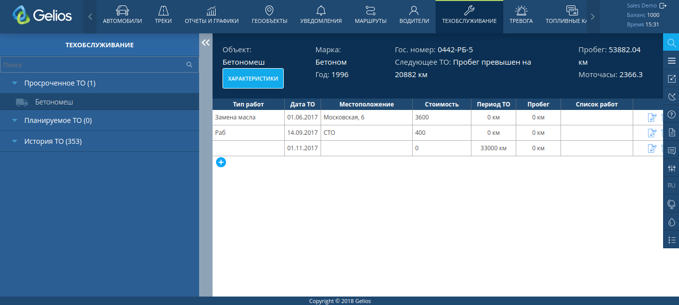The height and width of the screenshot is (305, 679).
Task: Edit the Замена масла maintenance record
Action: (x=651, y=117)
